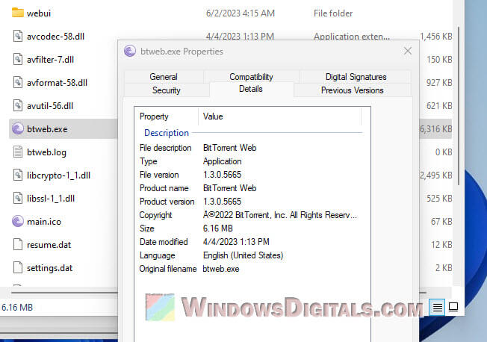Select the Details tab
The height and width of the screenshot is (342, 487).
pos(251,89)
